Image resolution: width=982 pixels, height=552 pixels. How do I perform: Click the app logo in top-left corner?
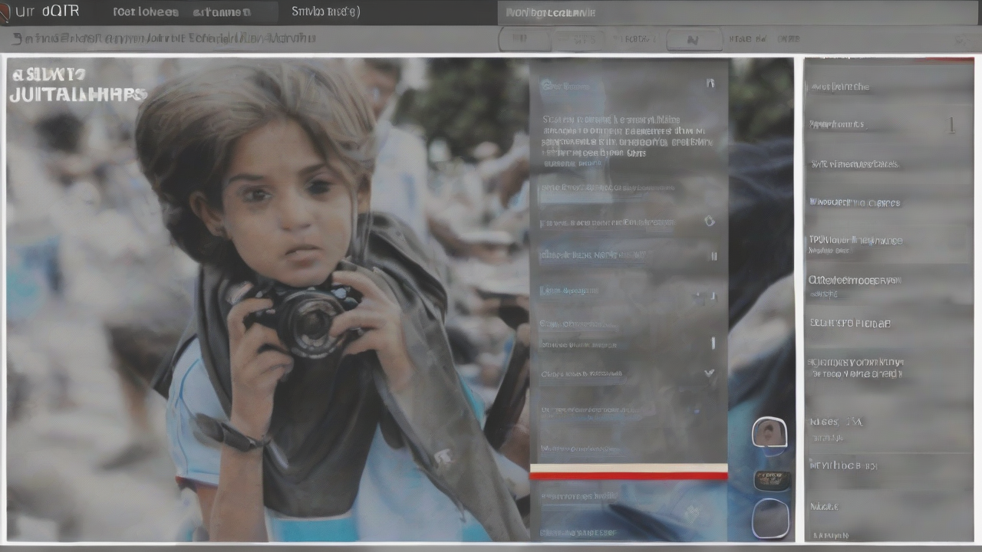[x=6, y=11]
